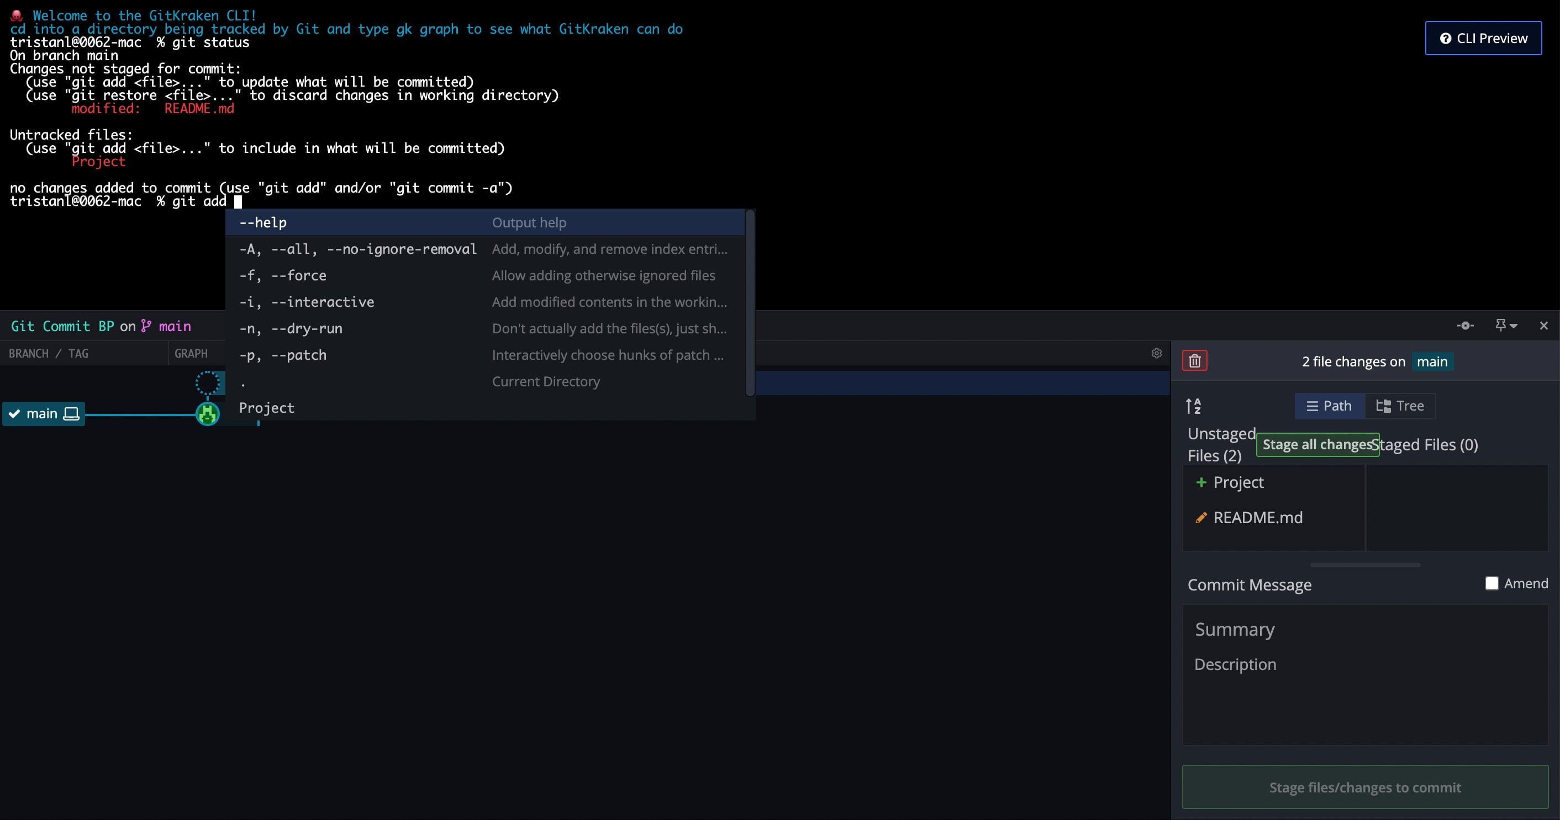Click the green plus icon beside Project
The image size is (1560, 820).
(x=1201, y=482)
